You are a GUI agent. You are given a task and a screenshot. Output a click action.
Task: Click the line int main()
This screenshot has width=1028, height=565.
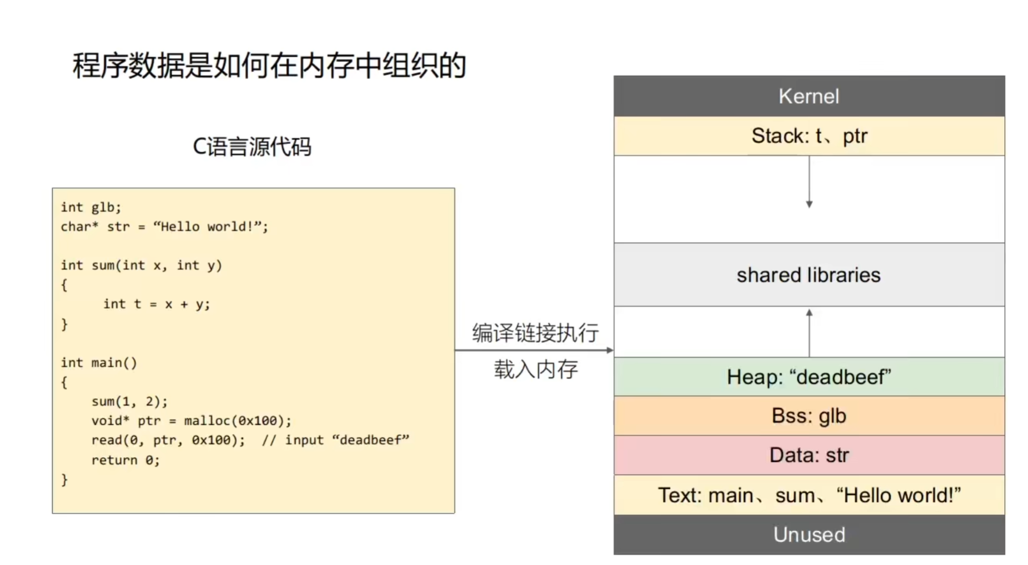(99, 363)
